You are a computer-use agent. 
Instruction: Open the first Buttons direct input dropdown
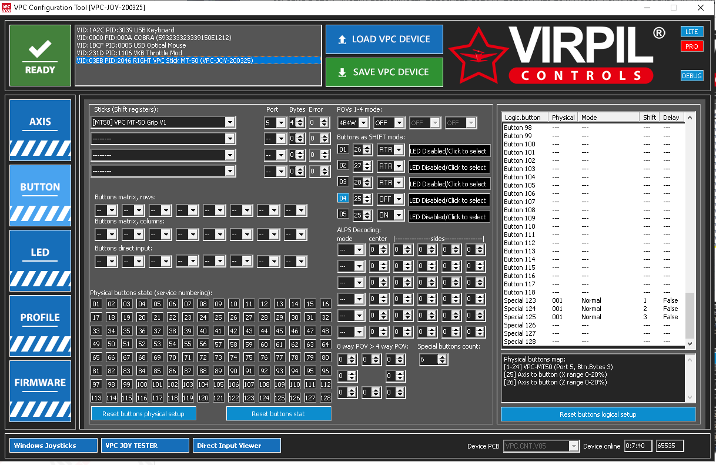click(106, 262)
